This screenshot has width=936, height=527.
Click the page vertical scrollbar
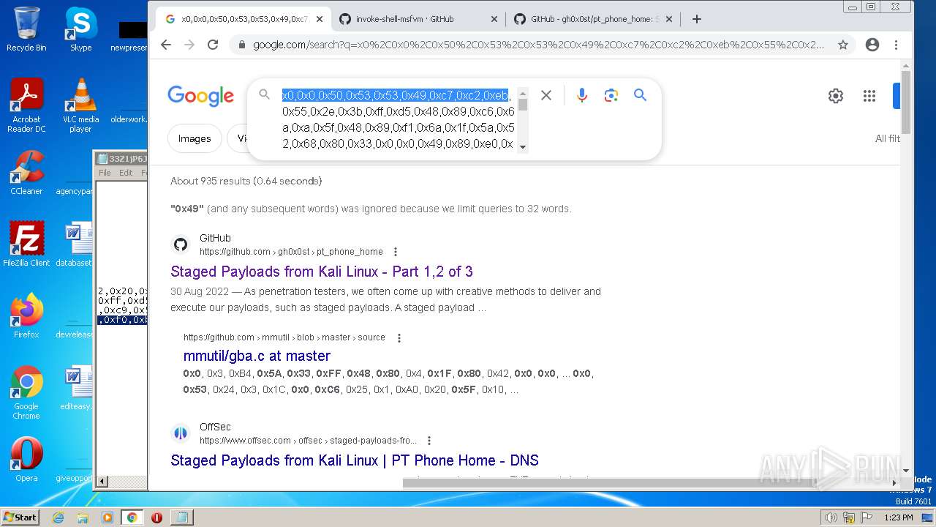coord(906,102)
